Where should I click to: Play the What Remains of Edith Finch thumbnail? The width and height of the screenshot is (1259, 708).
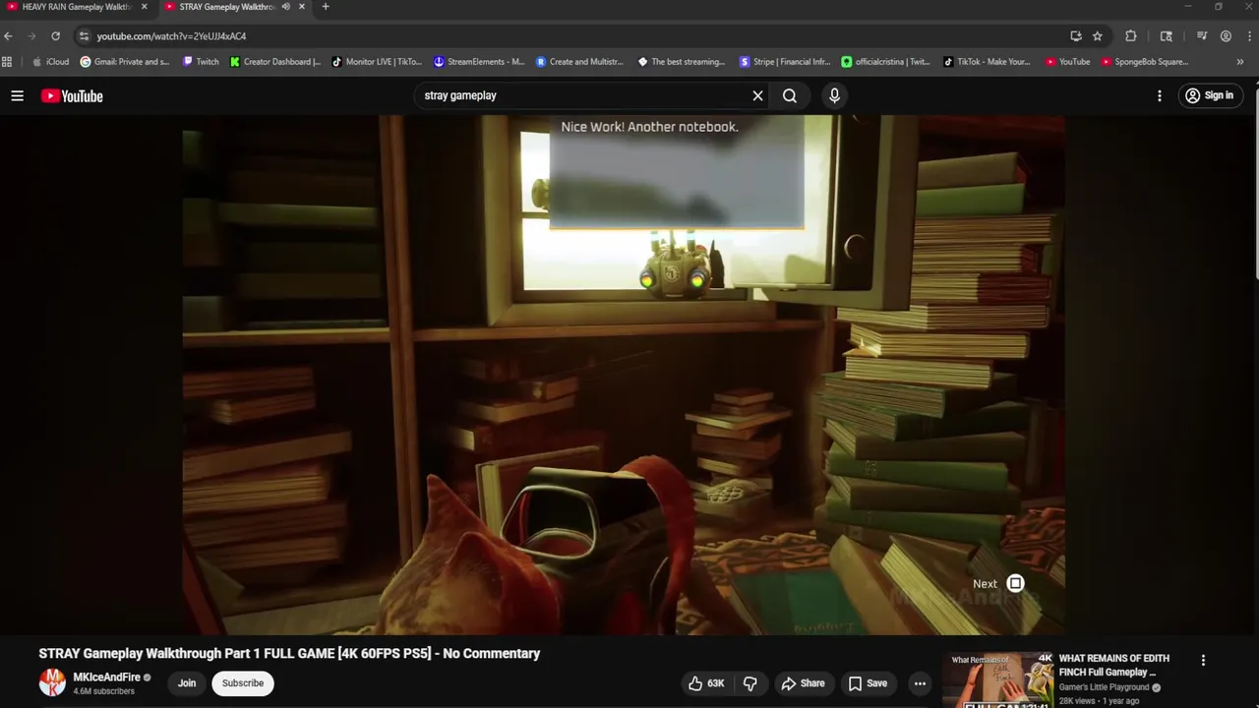coord(997,680)
